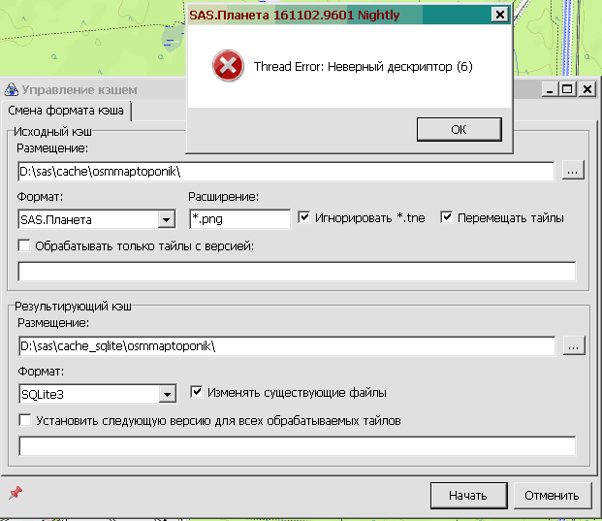Click the pin icon at bottom left
Viewport: 602px width, 521px height.
[15, 494]
